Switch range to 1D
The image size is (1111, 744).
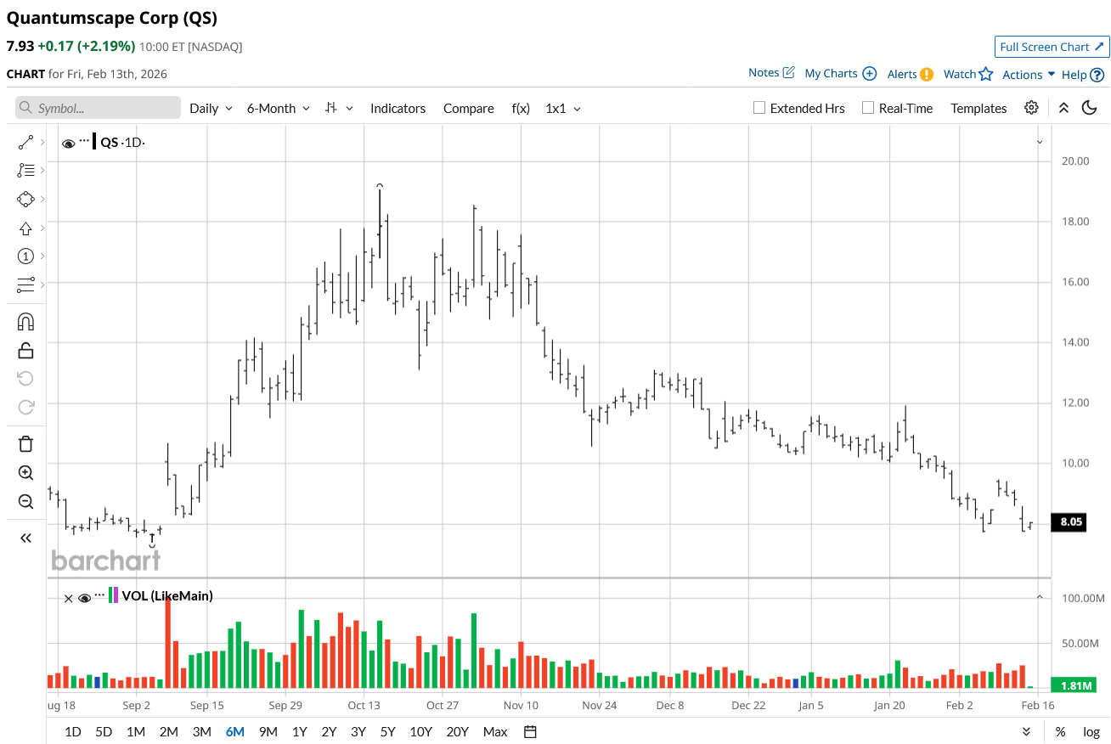point(73,731)
